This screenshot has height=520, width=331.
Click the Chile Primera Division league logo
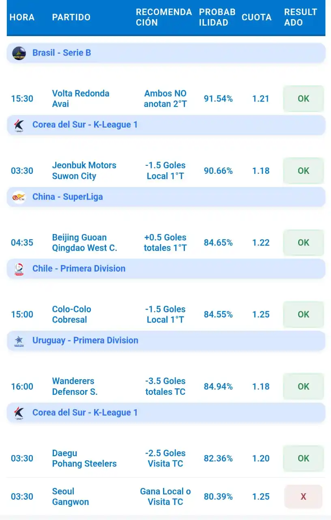click(19, 269)
